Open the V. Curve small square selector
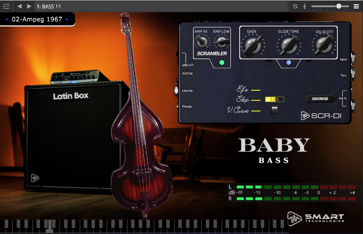363x234 pixels. tap(274, 110)
